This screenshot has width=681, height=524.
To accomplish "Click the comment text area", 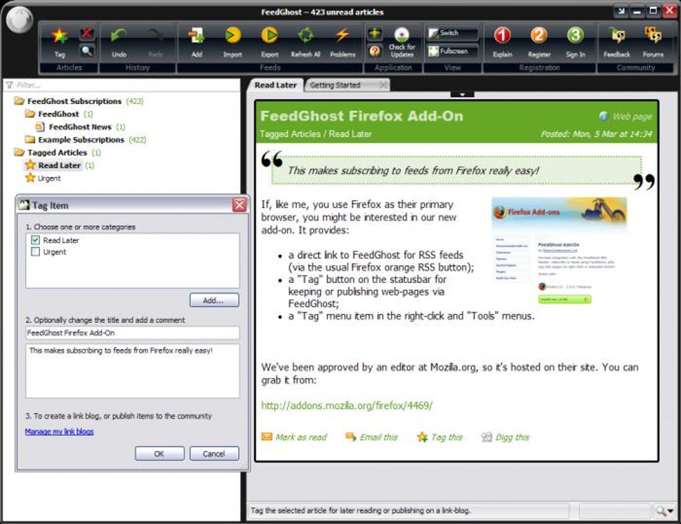I will coord(132,371).
